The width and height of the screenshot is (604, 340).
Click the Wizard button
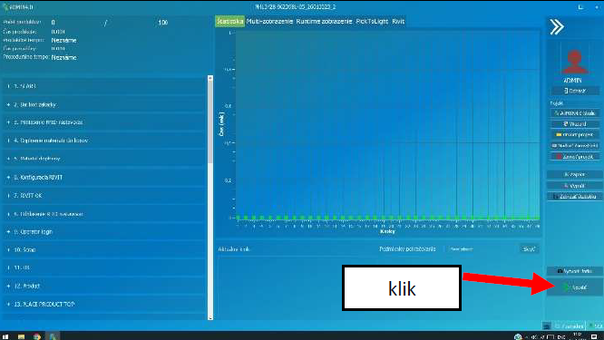click(575, 124)
